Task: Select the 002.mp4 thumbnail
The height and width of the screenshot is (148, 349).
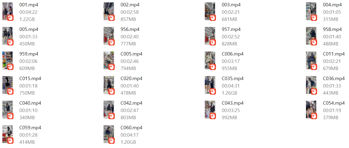Action: click(109, 11)
